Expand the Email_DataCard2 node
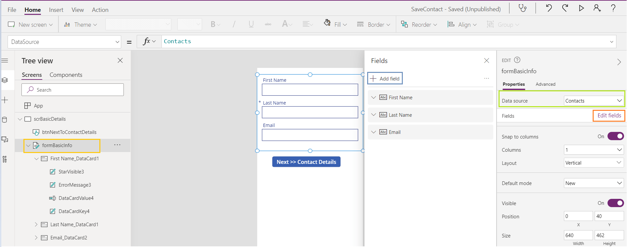Screen dimensions: 627x247 [x=36, y=238]
